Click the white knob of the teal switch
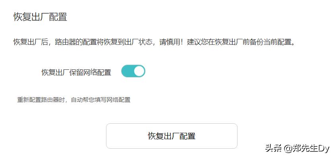 [x=139, y=71]
